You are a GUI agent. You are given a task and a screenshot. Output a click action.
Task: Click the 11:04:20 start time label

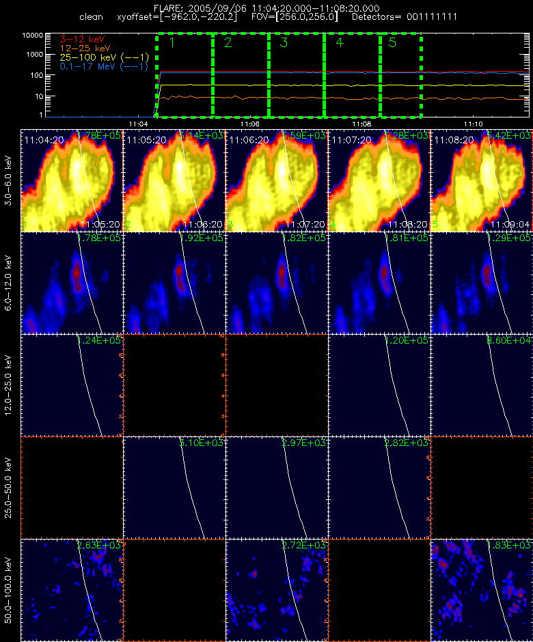click(x=44, y=140)
